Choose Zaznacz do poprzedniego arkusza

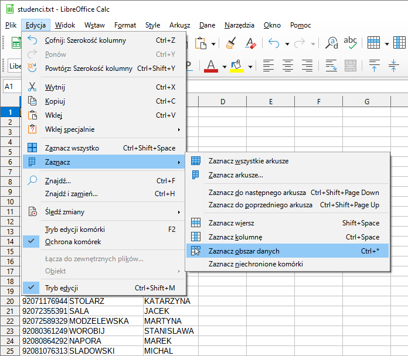[x=287, y=205]
